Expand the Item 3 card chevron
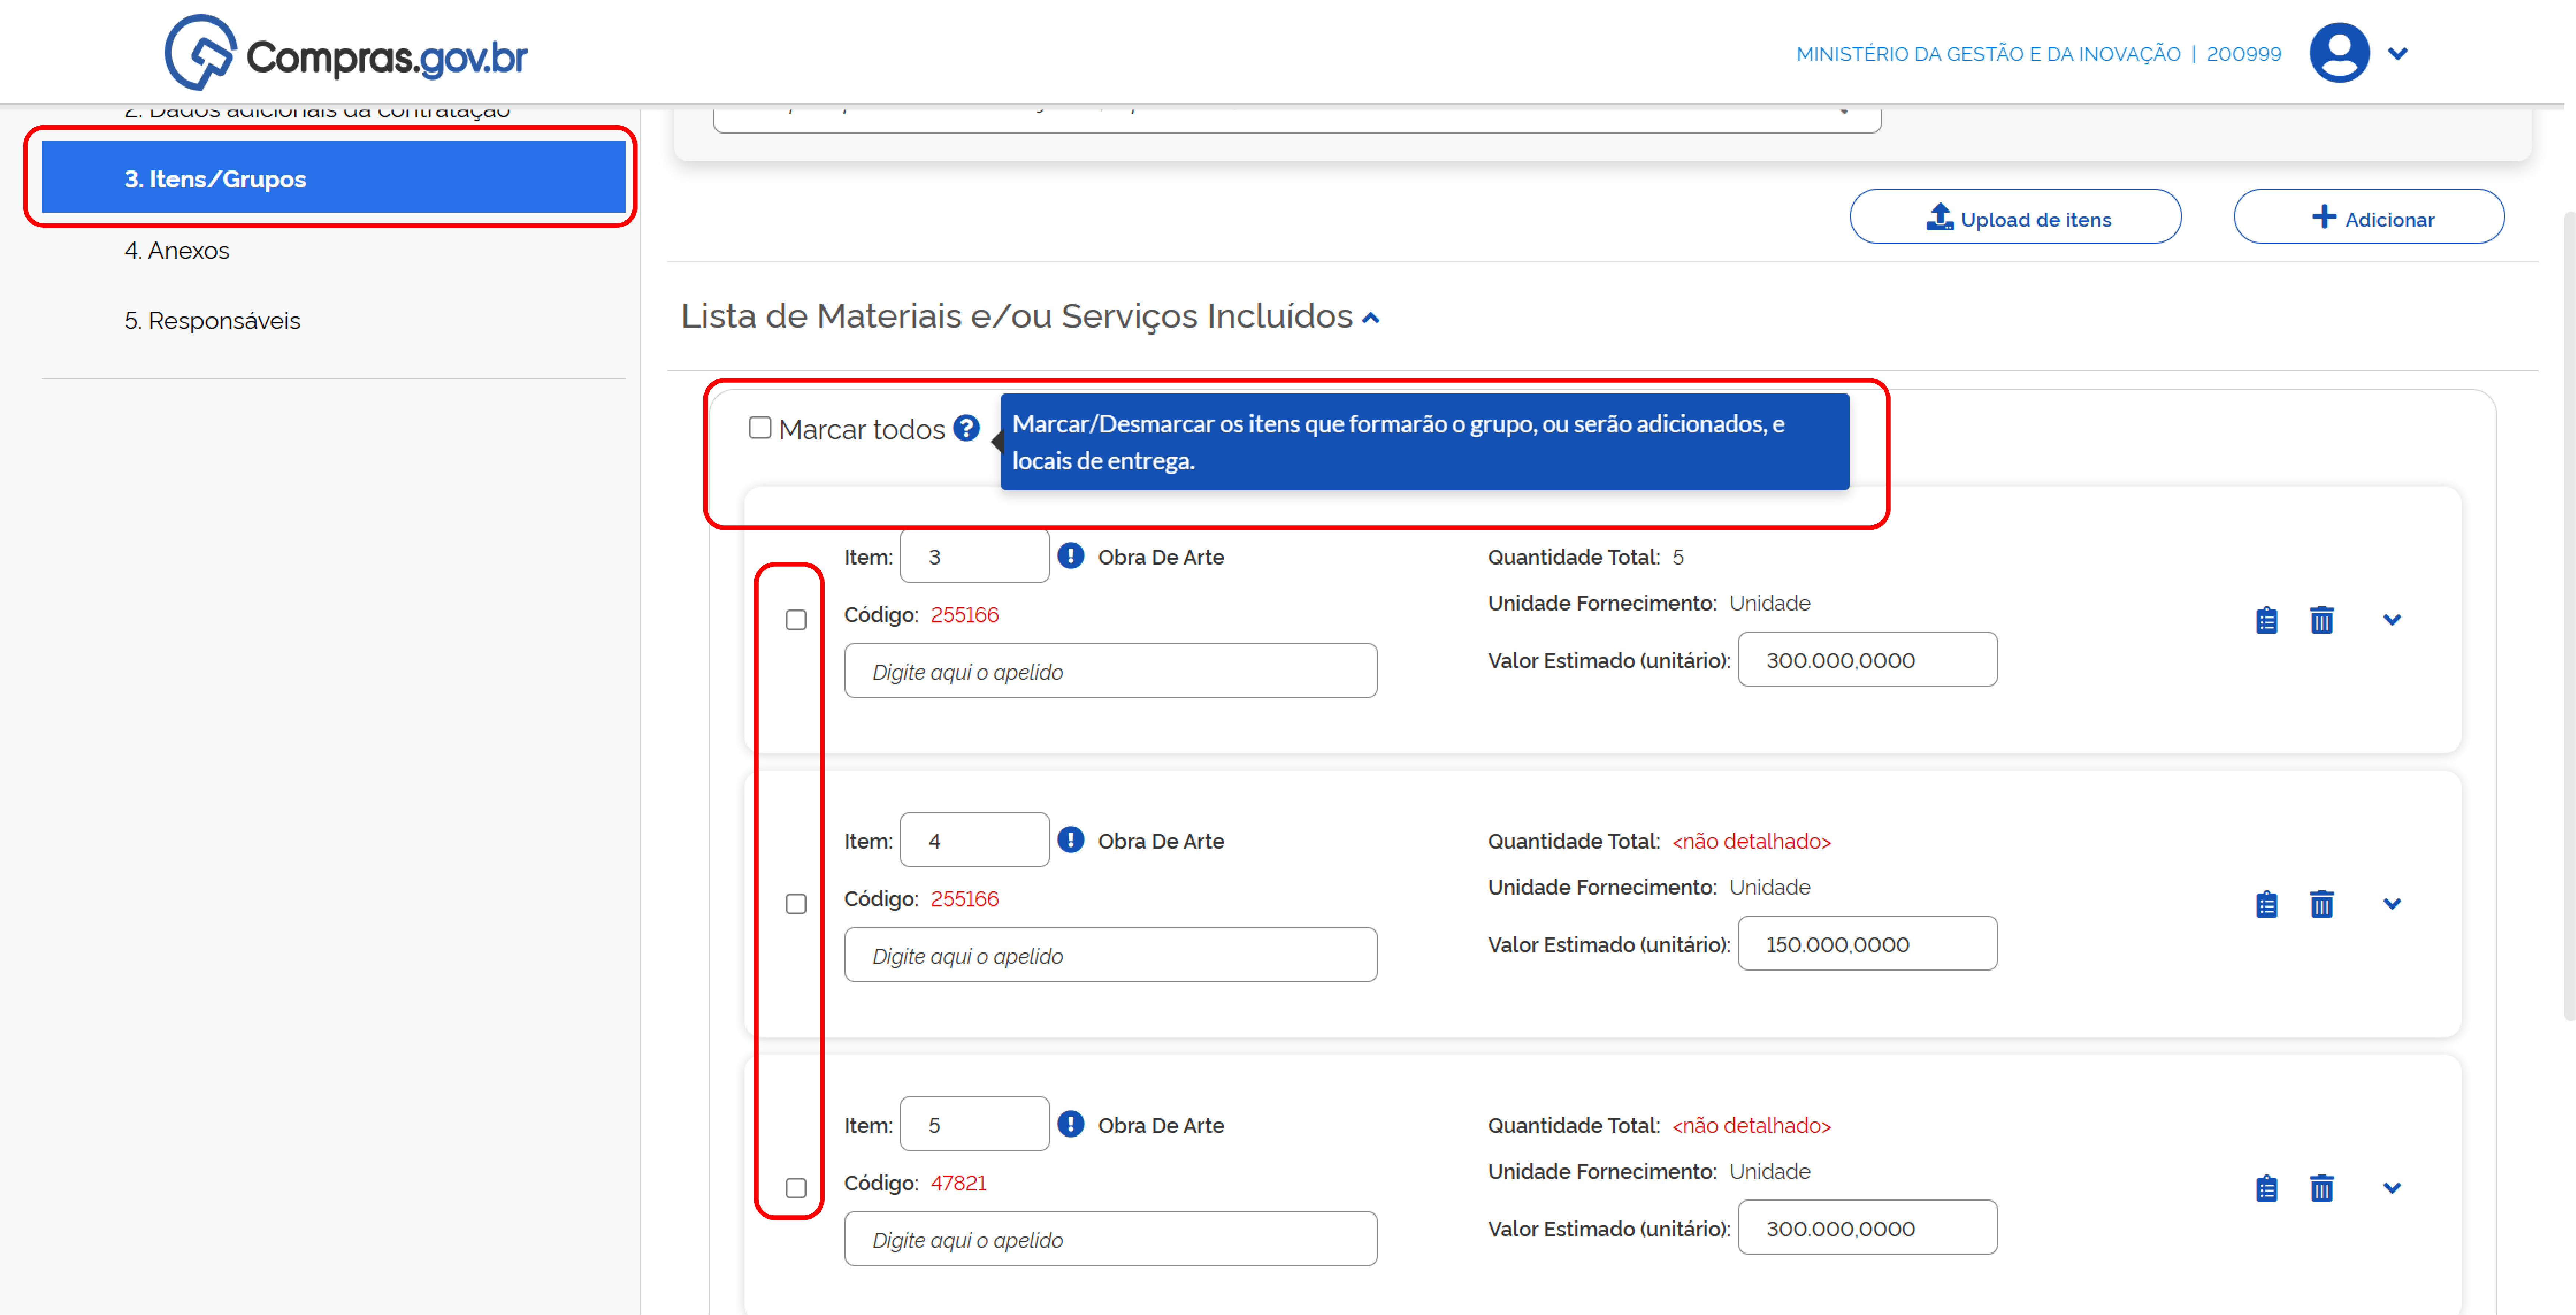 tap(2392, 620)
